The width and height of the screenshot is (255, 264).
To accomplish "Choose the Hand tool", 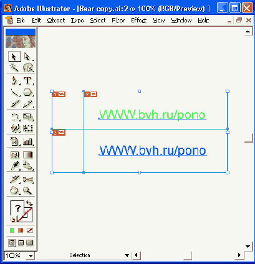I will coord(14,191).
